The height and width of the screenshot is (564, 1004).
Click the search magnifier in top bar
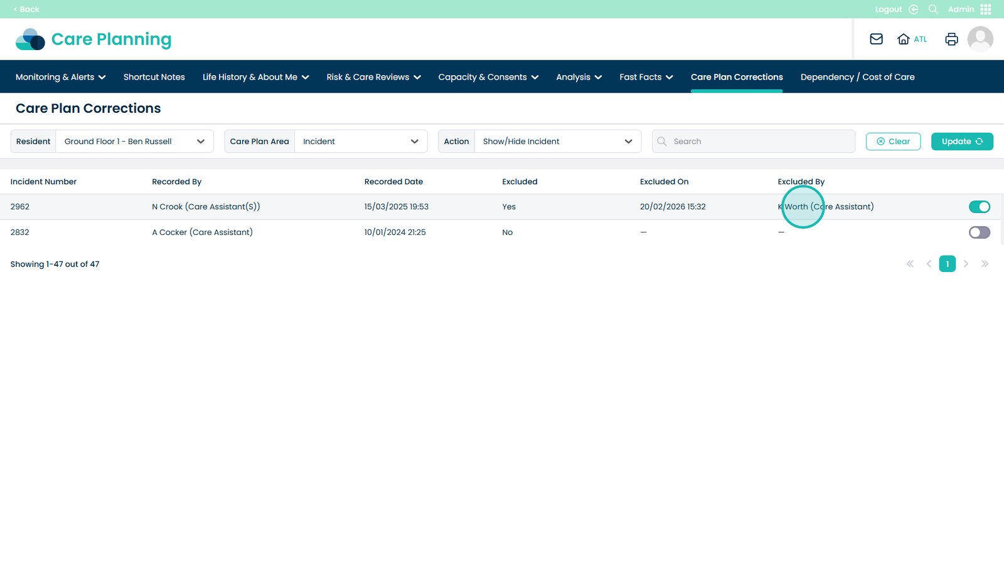pos(933,9)
